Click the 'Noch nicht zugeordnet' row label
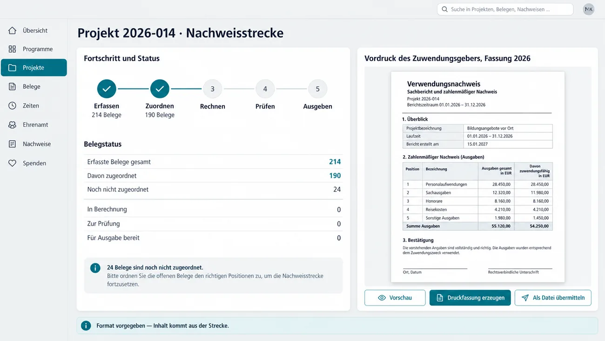605x341 pixels. [x=118, y=190]
